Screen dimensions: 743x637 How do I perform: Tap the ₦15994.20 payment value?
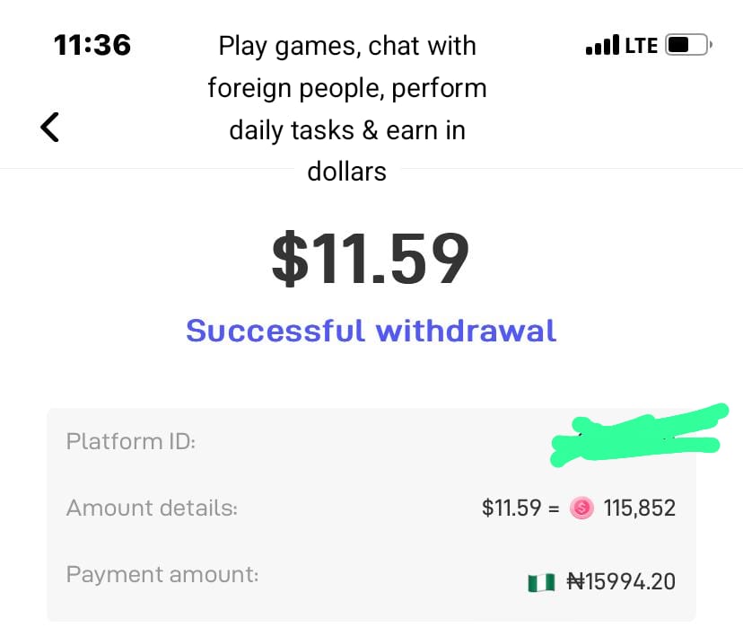pyautogui.click(x=621, y=582)
